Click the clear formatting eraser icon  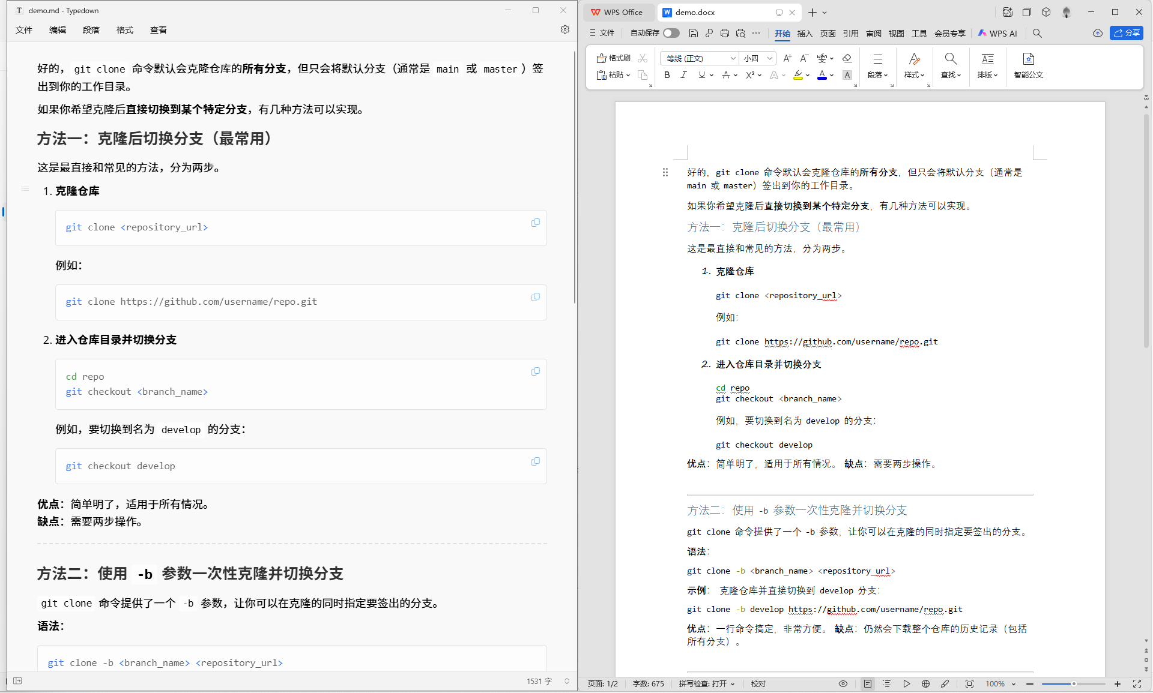847,58
